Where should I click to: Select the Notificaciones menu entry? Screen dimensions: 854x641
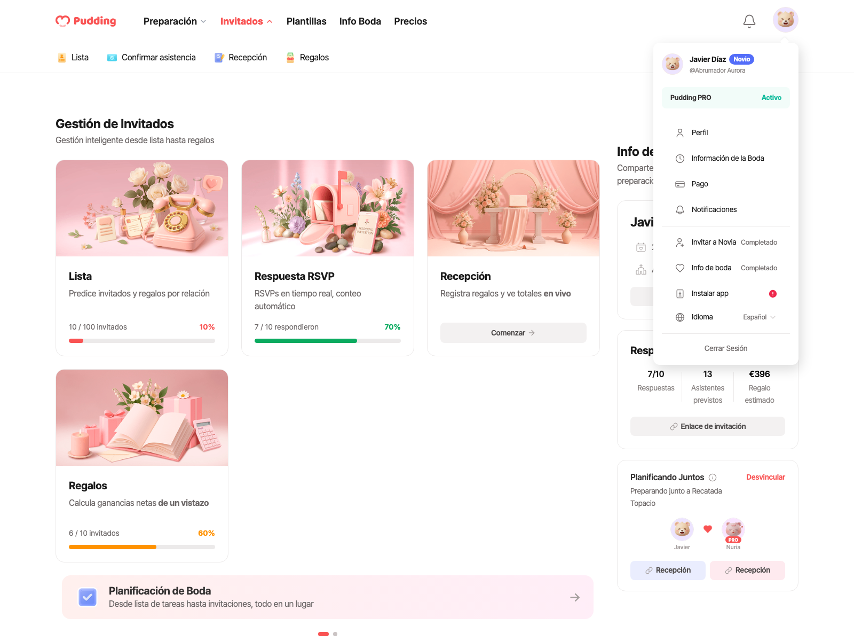[x=726, y=210]
